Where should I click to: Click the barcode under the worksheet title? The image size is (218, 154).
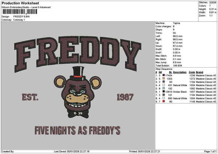[20, 12]
